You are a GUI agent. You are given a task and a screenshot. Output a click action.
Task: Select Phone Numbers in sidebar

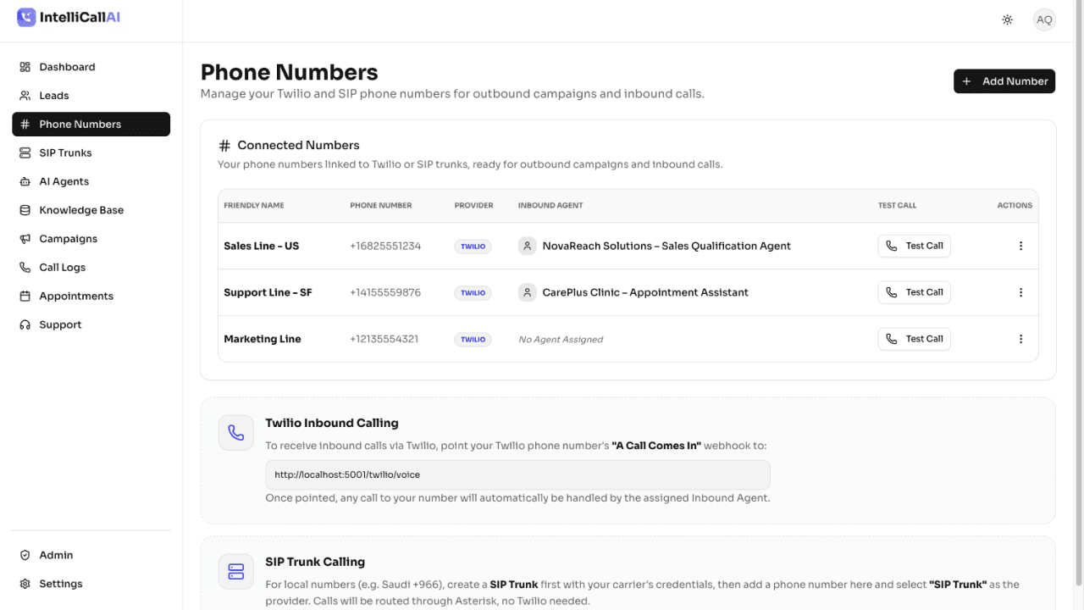coord(91,125)
